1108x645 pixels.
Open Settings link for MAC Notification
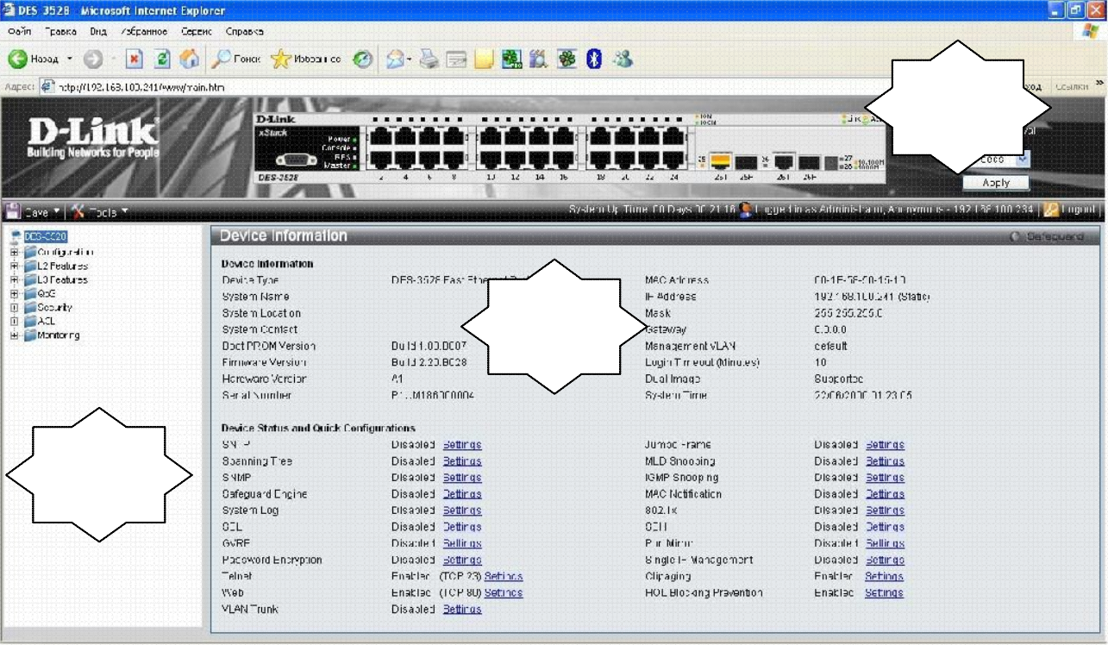click(885, 494)
